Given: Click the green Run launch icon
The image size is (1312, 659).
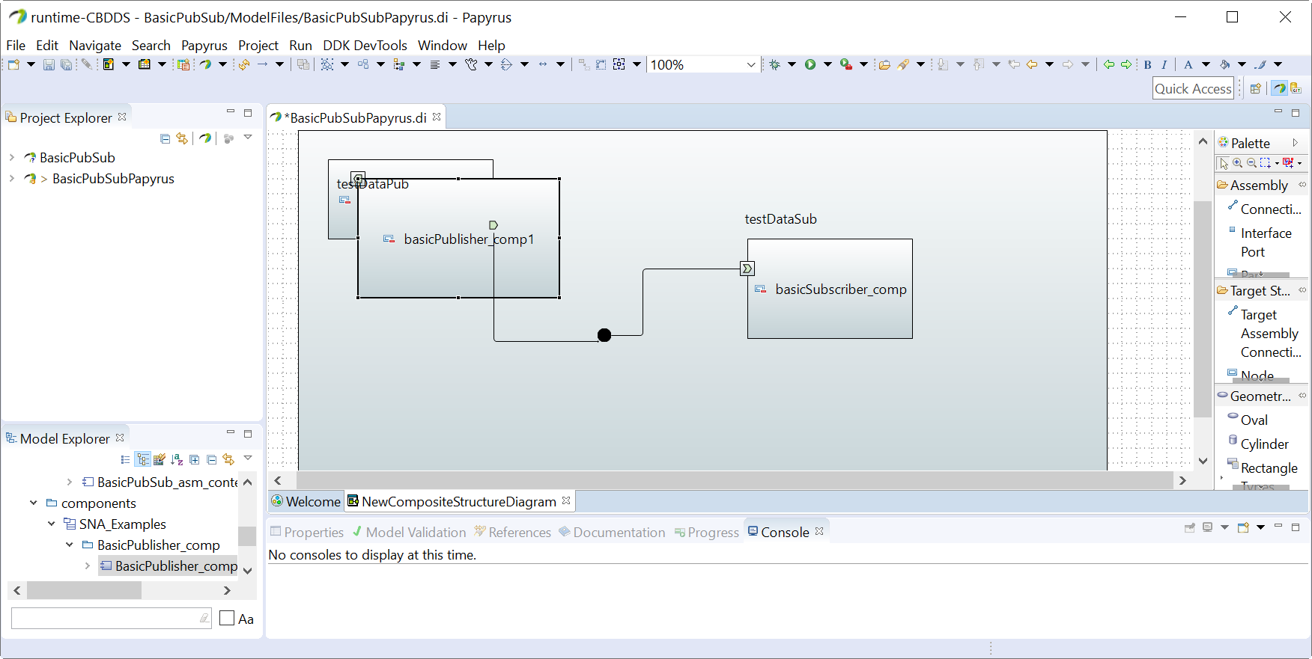Looking at the screenshot, I should coord(810,64).
